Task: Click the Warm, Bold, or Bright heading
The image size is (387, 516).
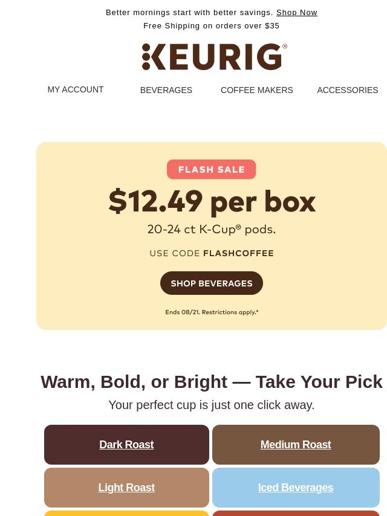Action: (212, 382)
